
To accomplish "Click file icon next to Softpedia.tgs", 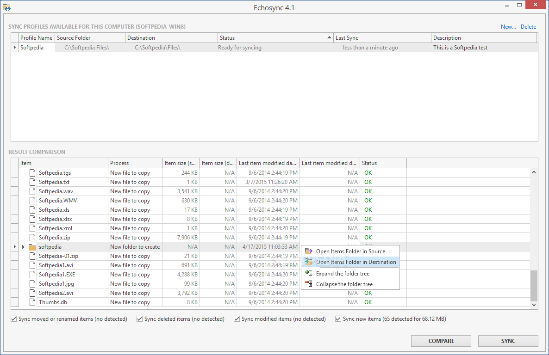I will [x=32, y=173].
